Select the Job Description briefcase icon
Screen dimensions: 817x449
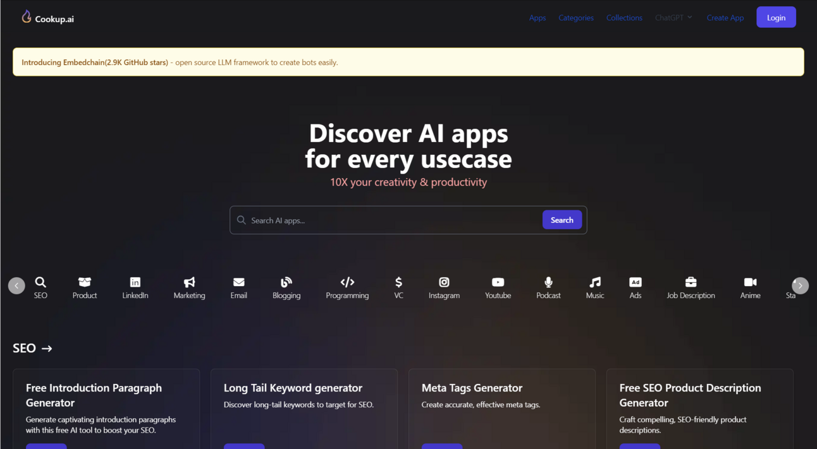691,283
